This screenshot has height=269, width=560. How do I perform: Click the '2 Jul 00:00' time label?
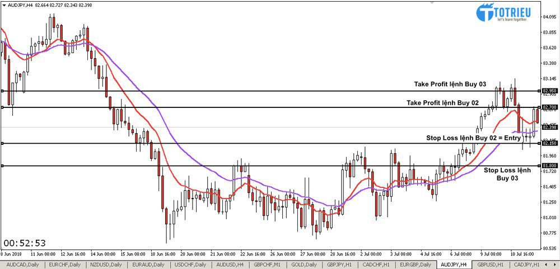pos(372,254)
